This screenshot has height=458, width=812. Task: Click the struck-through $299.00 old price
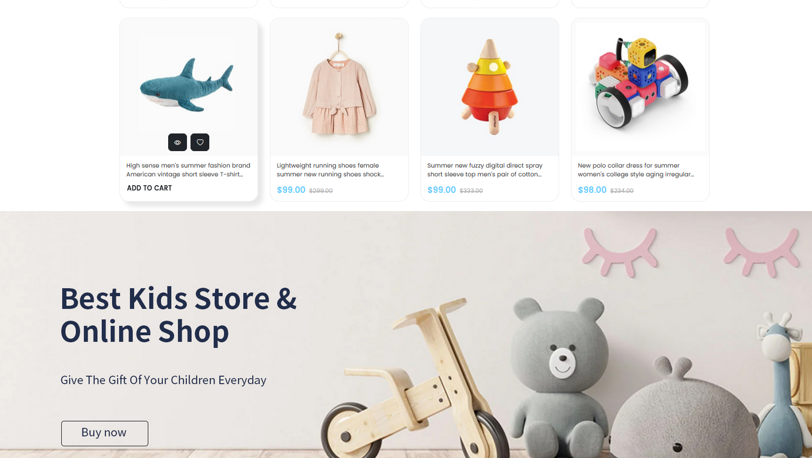(321, 190)
